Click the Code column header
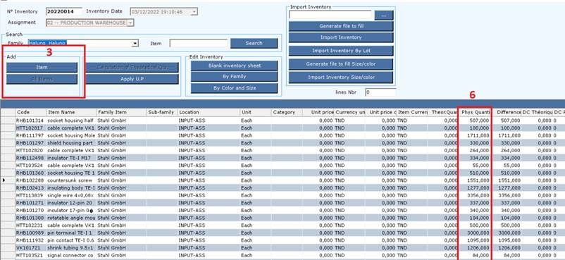The height and width of the screenshot is (260, 565). click(x=31, y=113)
